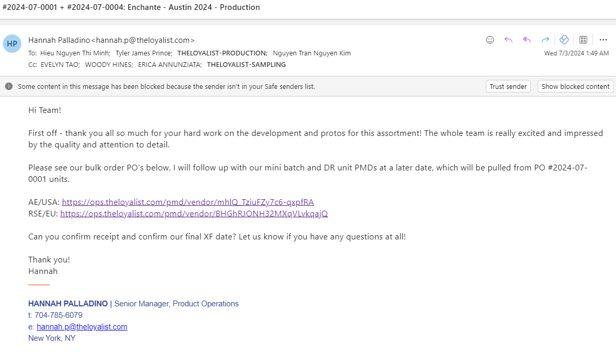This screenshot has height=356, width=616.
Task: Select recipient Tyler James Prince
Action: point(143,53)
